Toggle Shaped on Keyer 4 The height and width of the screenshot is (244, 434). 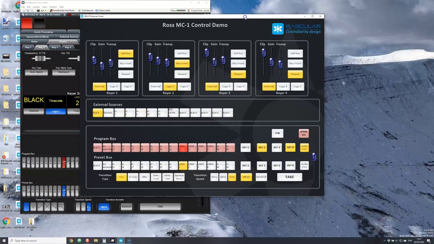click(x=295, y=74)
